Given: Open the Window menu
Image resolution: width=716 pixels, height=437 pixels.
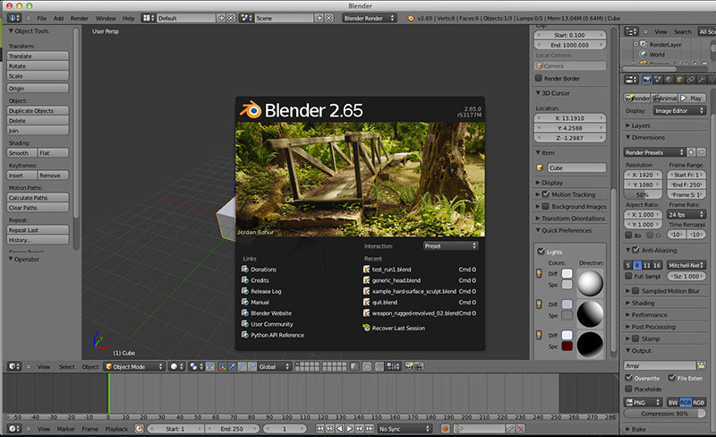Looking at the screenshot, I should [106, 18].
